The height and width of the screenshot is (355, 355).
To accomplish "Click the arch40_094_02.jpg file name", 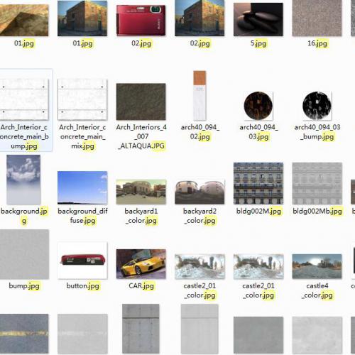I will (200, 132).
